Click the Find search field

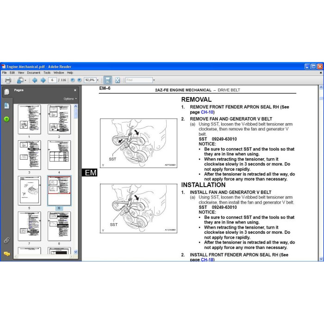click(139, 80)
